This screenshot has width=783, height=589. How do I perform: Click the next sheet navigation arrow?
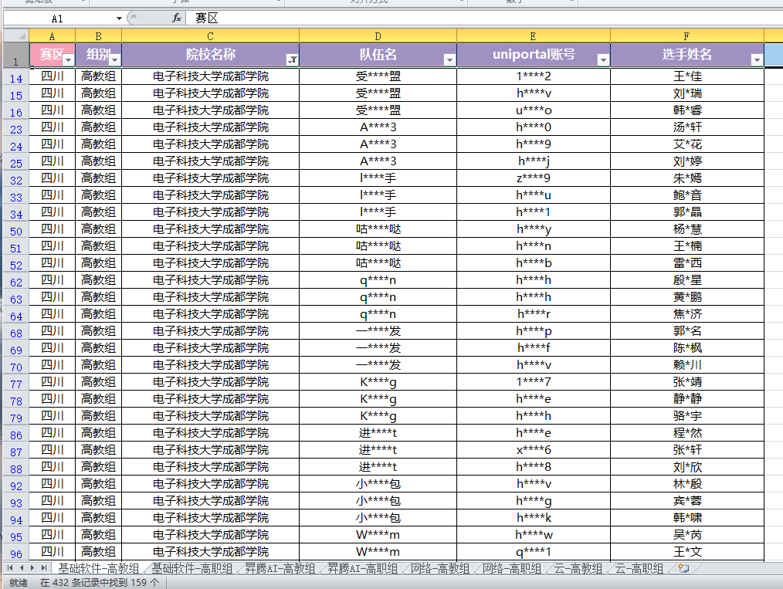coord(32,568)
